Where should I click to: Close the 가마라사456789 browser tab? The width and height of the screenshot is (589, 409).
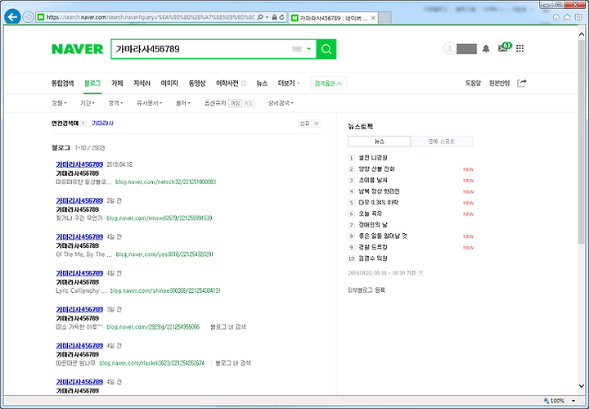pos(373,18)
